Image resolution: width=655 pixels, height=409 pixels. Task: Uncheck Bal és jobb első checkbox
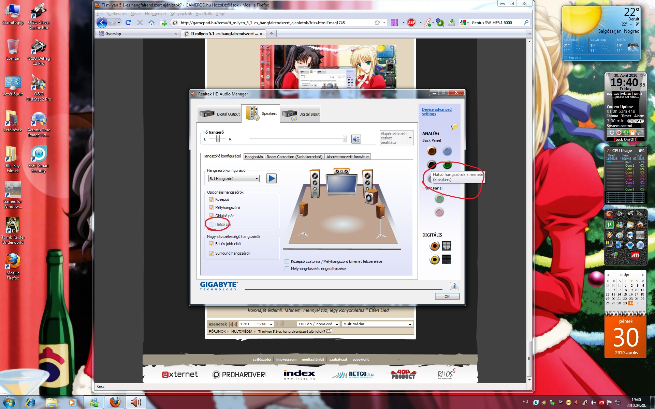211,244
